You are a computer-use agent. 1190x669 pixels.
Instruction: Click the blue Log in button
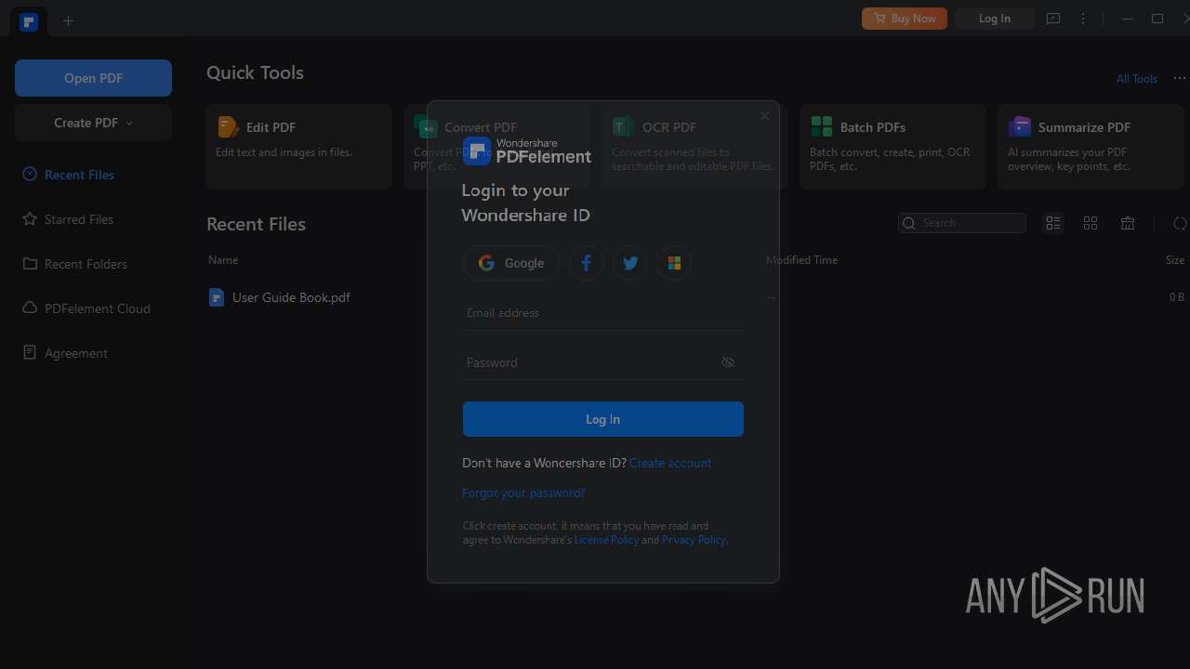[x=603, y=419]
